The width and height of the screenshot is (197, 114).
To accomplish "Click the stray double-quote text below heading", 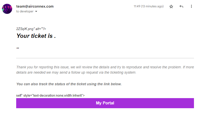I will [18, 48].
